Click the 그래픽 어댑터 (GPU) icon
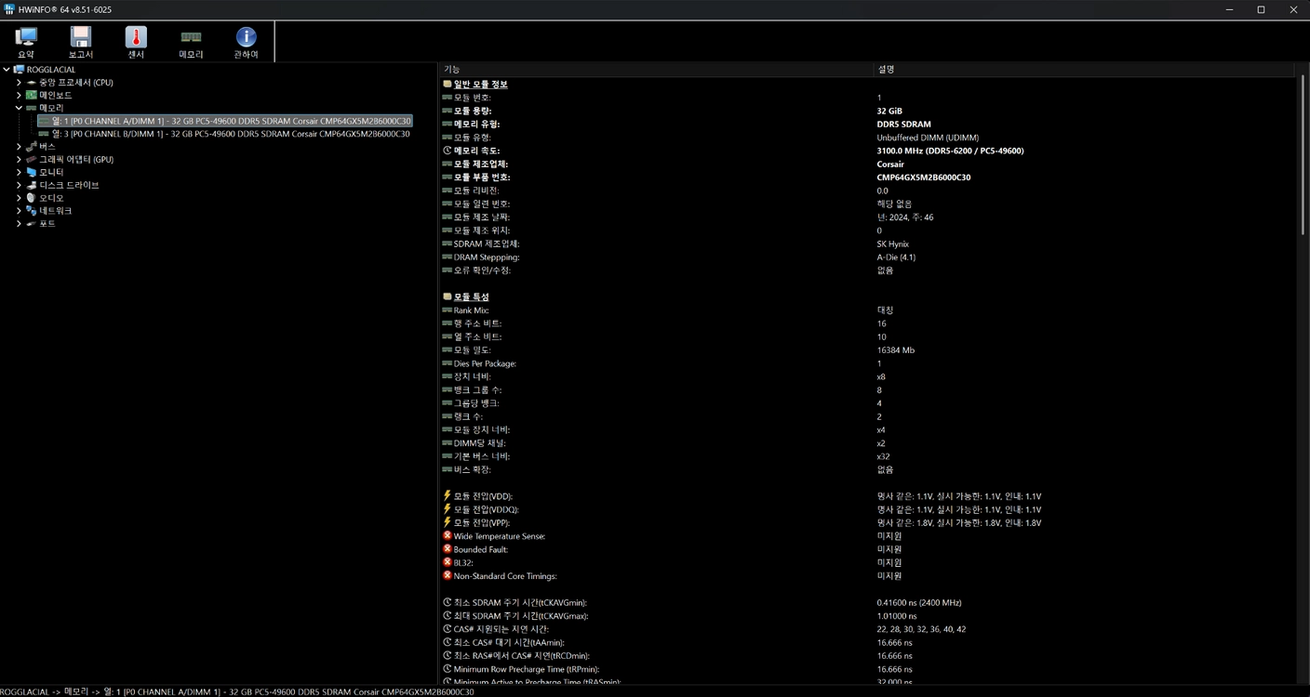 (x=31, y=160)
